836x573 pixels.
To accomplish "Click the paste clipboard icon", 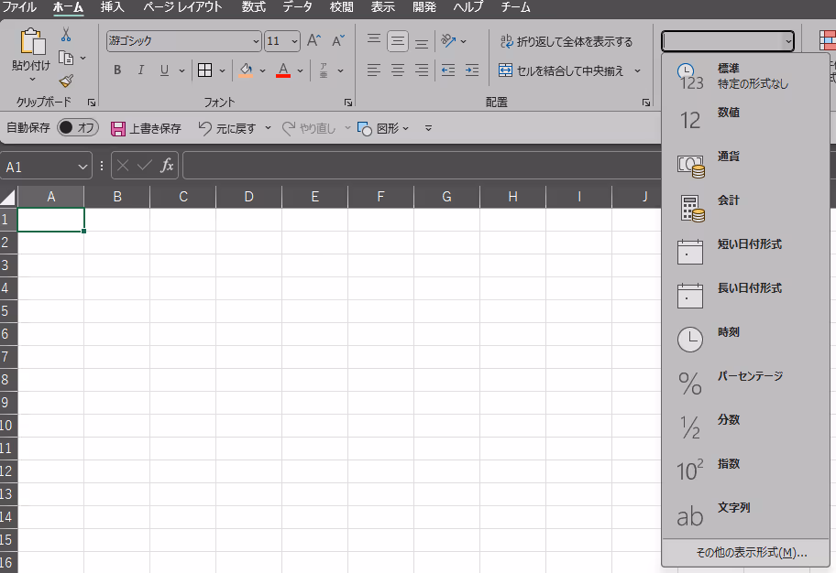I will 32,42.
